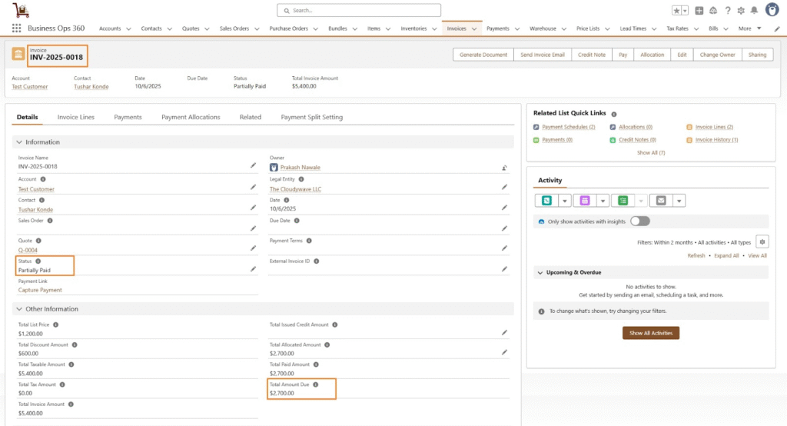Expand the More navigation dropdown
Viewport: 787px width, 426px height.
(759, 28)
